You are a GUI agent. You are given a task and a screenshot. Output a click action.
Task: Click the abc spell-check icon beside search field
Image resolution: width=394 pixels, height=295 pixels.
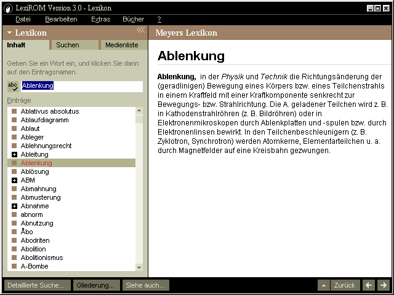coord(12,86)
